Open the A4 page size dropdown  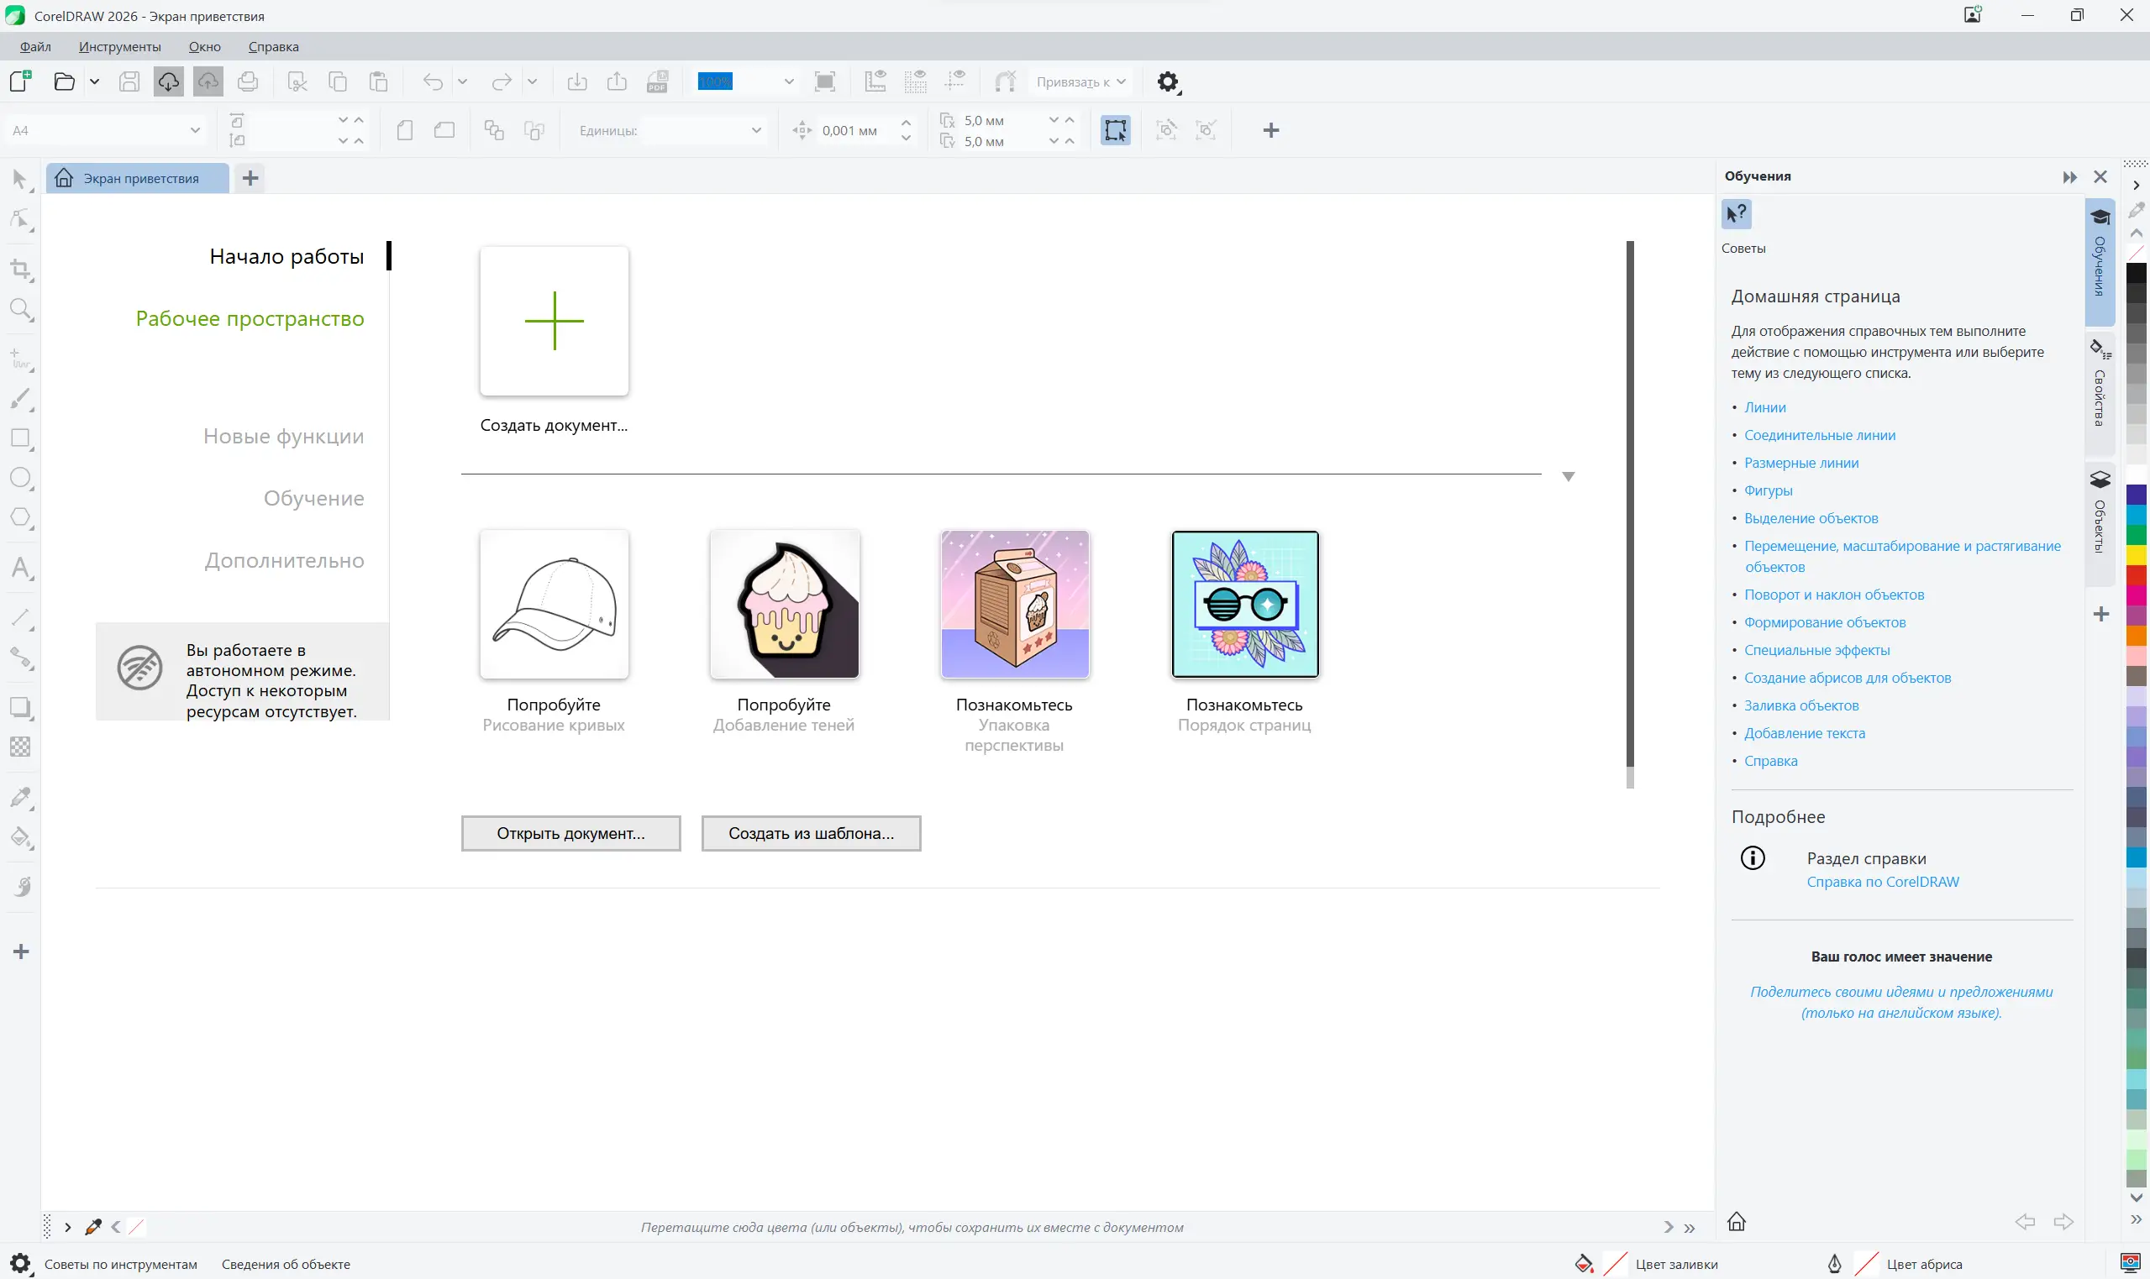(x=195, y=130)
